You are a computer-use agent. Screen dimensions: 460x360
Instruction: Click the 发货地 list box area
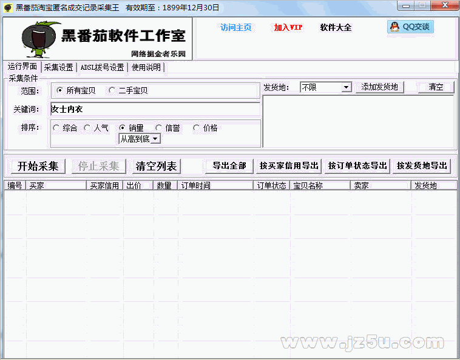359,122
